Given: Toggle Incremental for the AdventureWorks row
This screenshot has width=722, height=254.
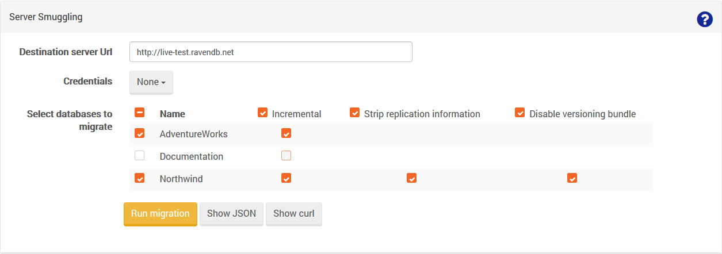Looking at the screenshot, I should (286, 133).
